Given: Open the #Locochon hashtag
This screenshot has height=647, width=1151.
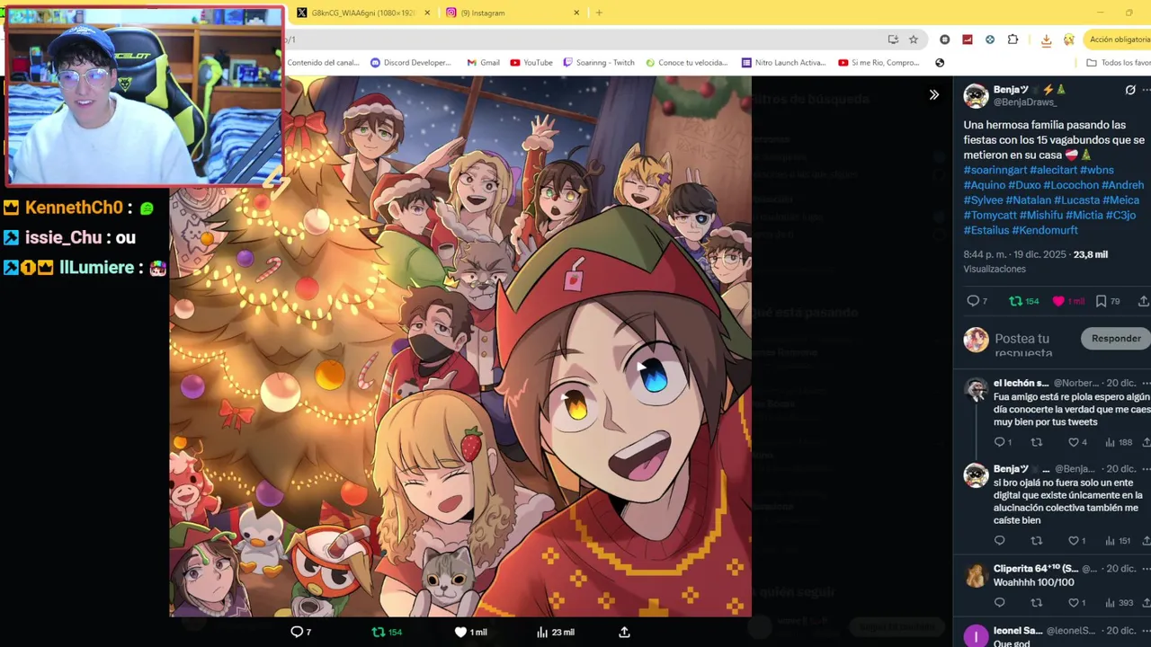Looking at the screenshot, I should 1071,185.
